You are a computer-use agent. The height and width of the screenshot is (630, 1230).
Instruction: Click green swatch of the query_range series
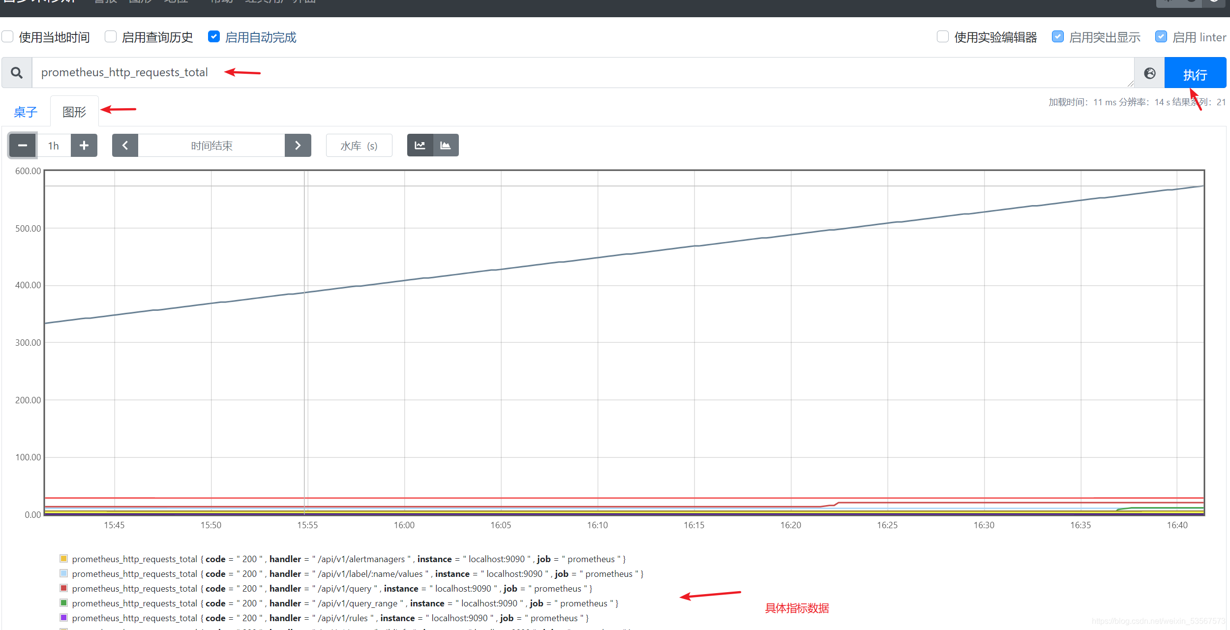click(x=63, y=603)
